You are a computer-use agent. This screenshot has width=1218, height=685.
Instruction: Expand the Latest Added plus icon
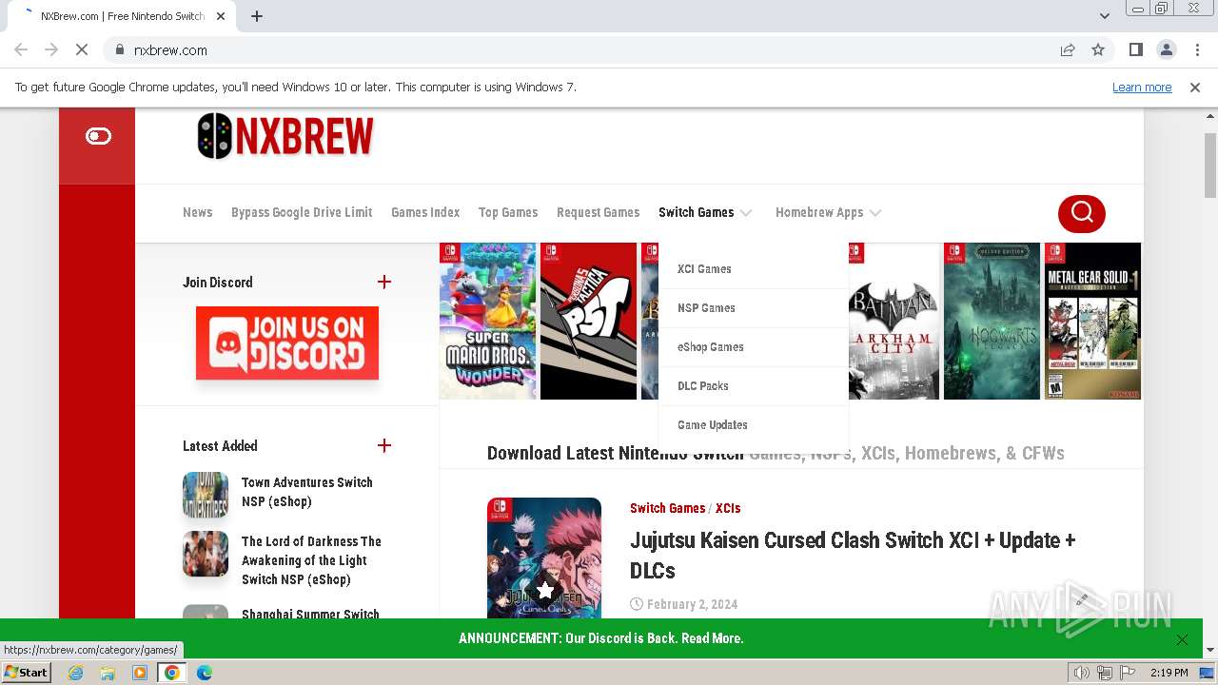coord(384,445)
